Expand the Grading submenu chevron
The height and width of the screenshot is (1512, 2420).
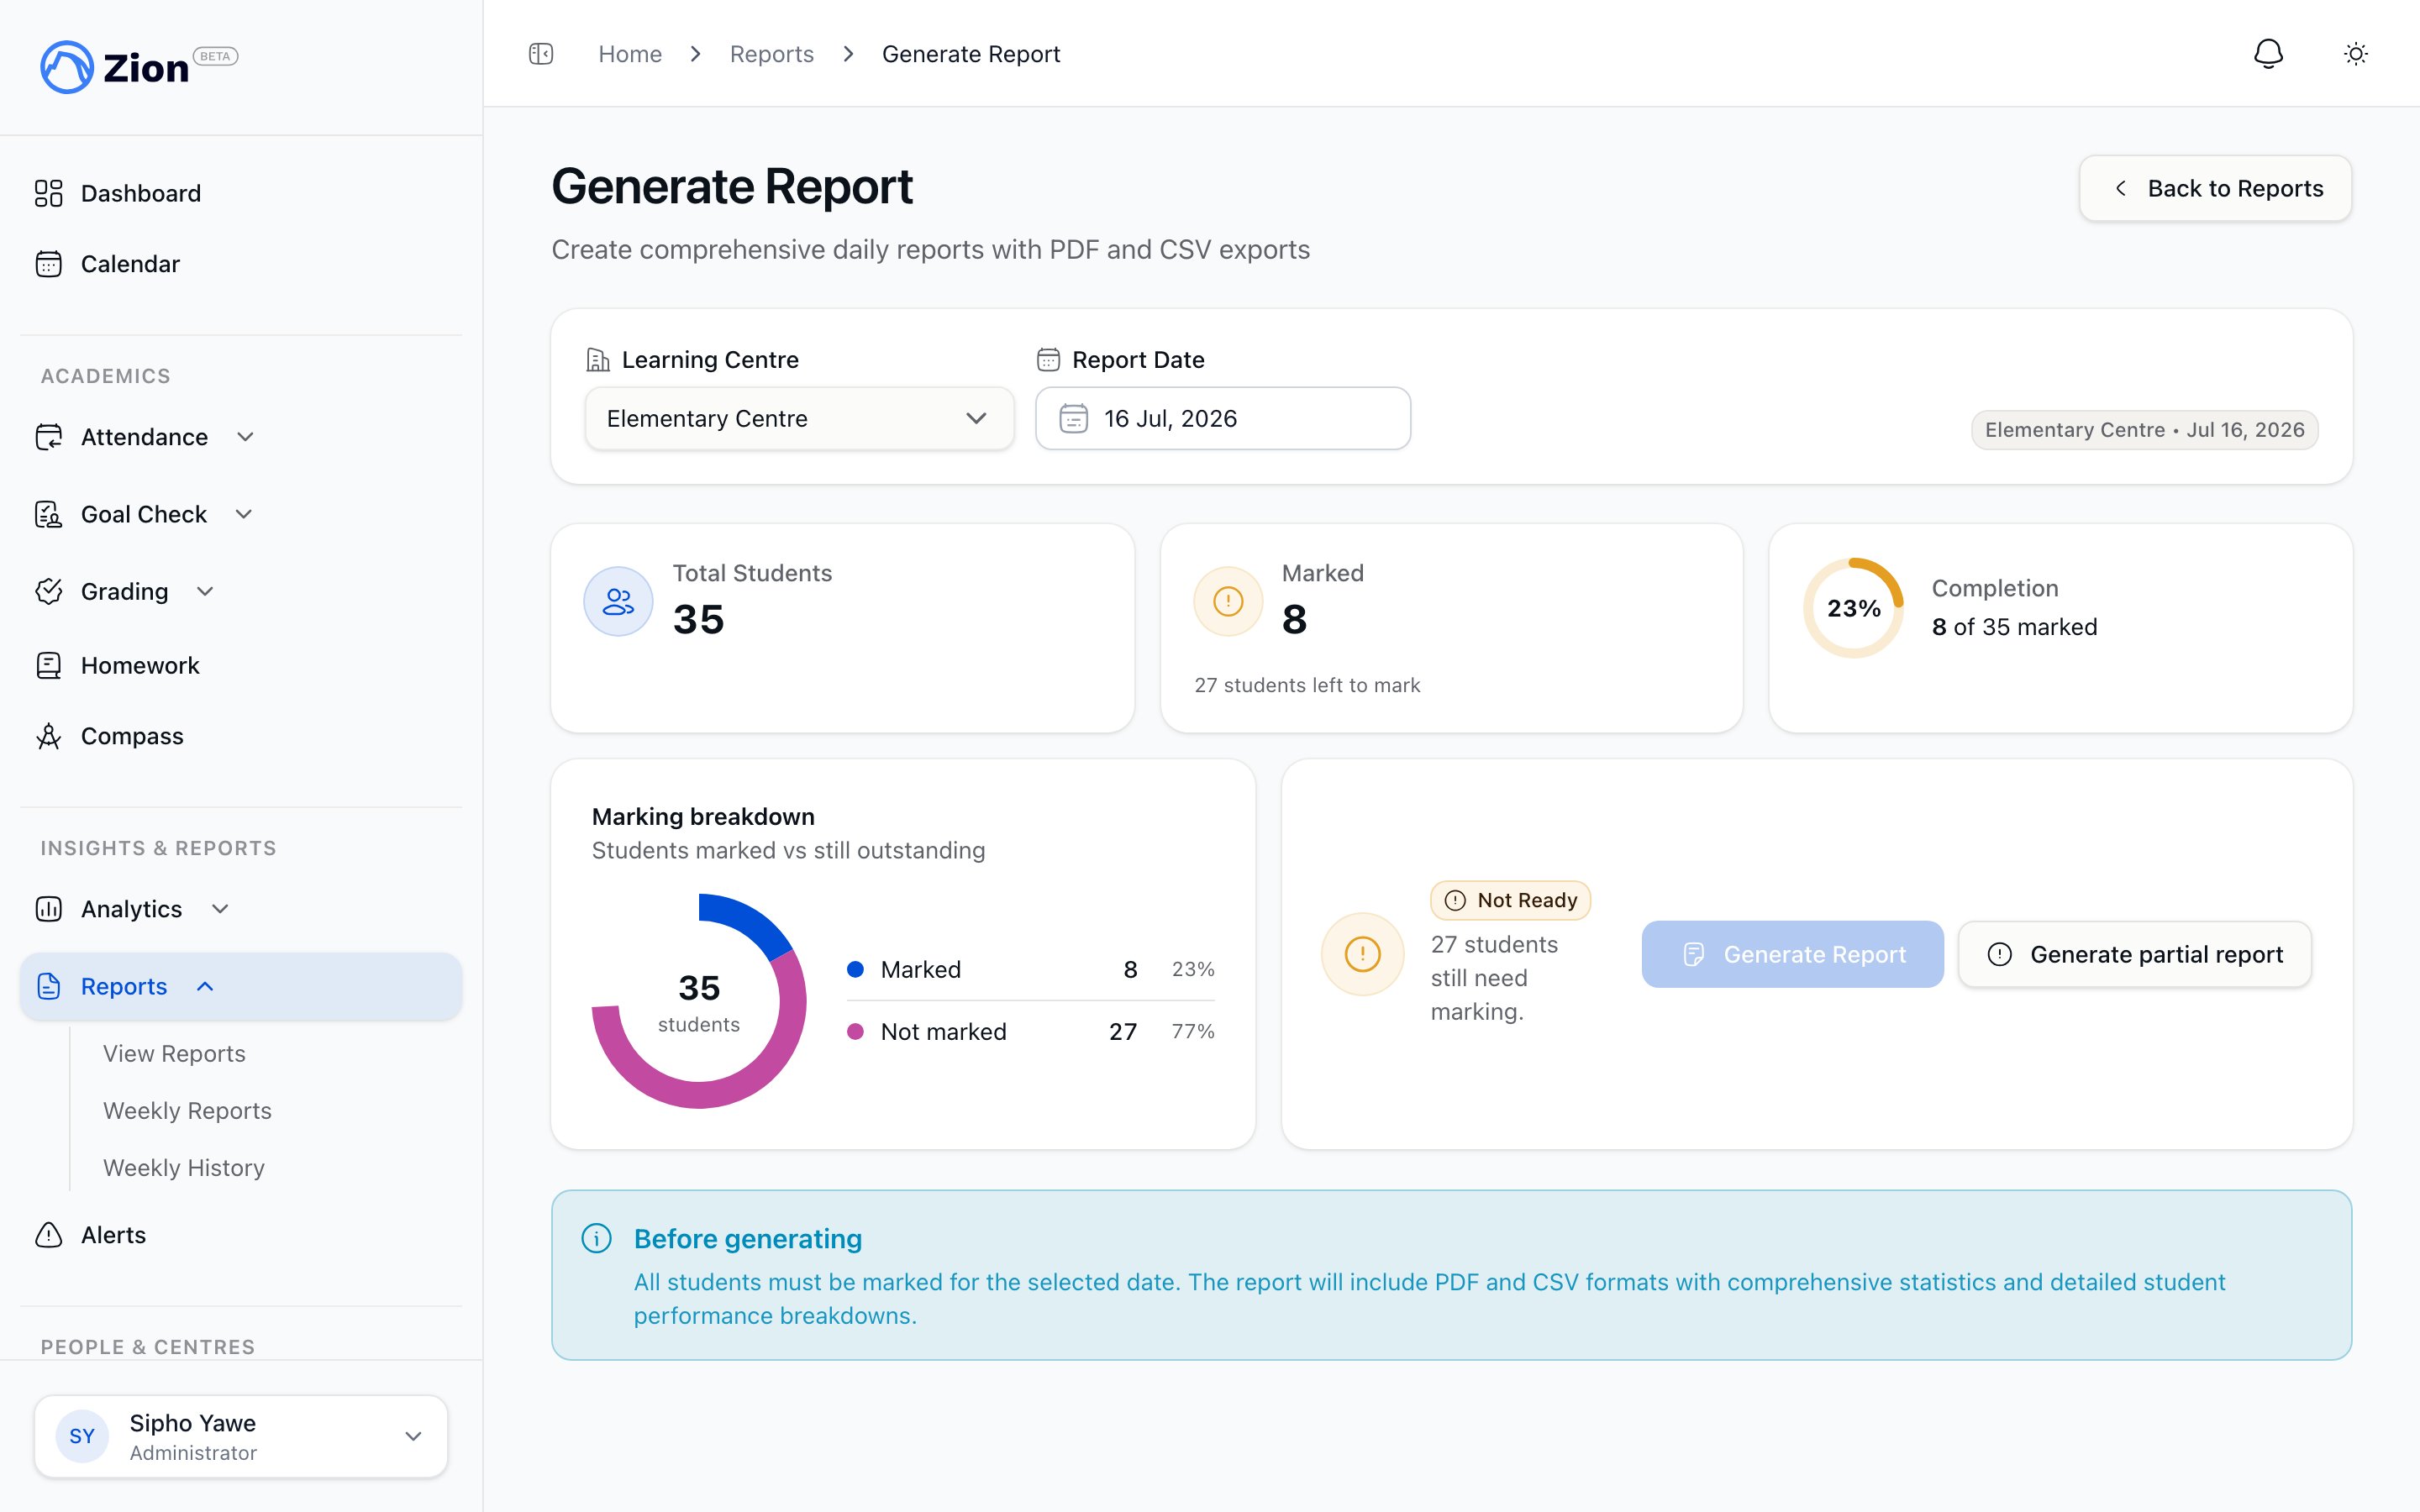point(205,591)
